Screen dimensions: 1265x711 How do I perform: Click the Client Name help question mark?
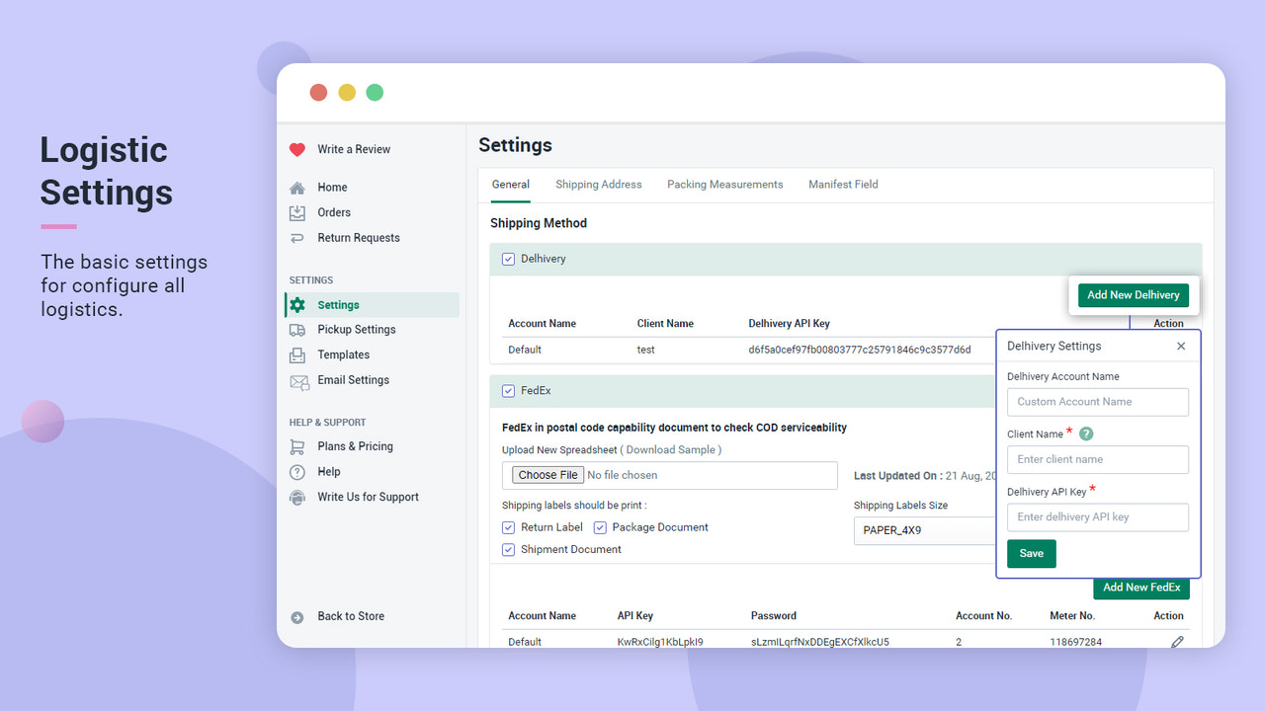coord(1084,433)
